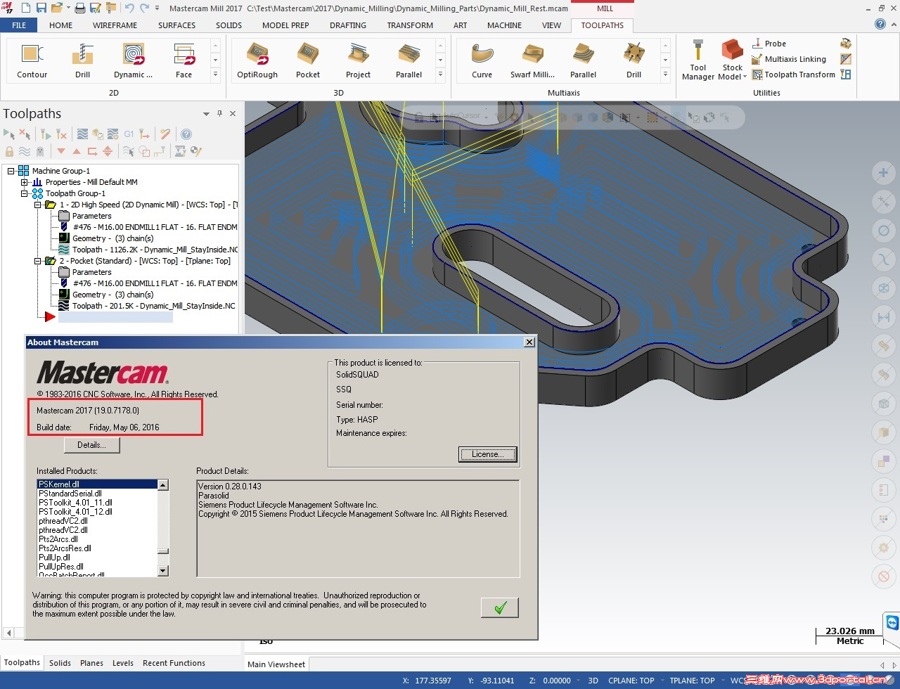900x689 pixels.
Task: Toggle toolpath display on selected operations
Action: [25, 151]
